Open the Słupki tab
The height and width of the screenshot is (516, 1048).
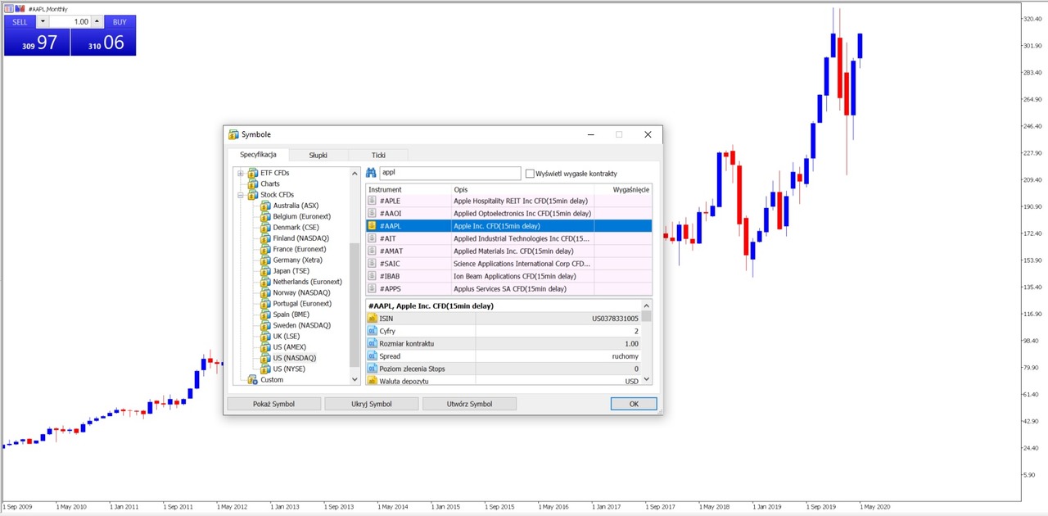click(x=318, y=155)
